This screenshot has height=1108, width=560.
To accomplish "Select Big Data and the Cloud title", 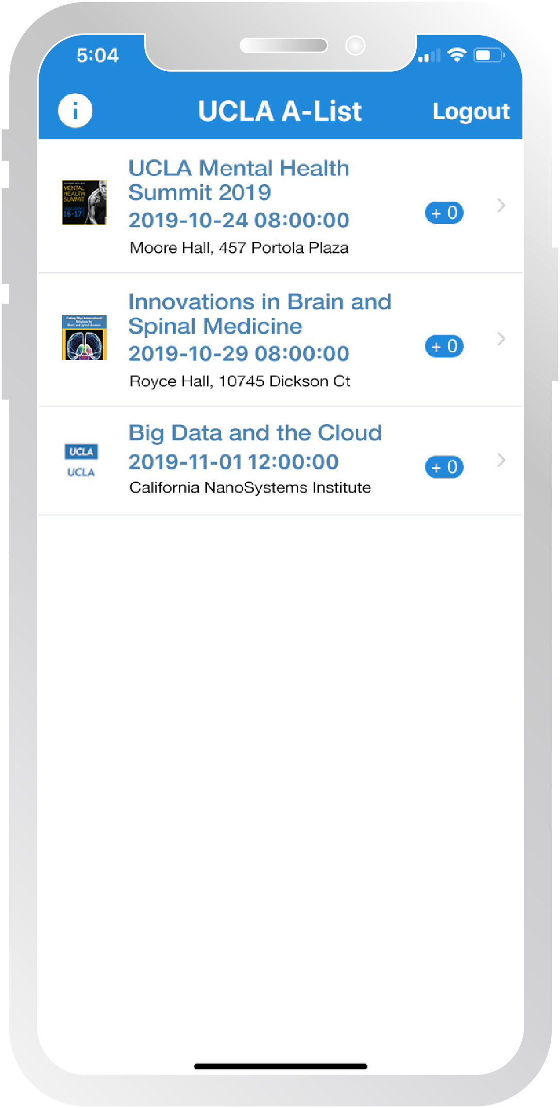I will coord(255,433).
